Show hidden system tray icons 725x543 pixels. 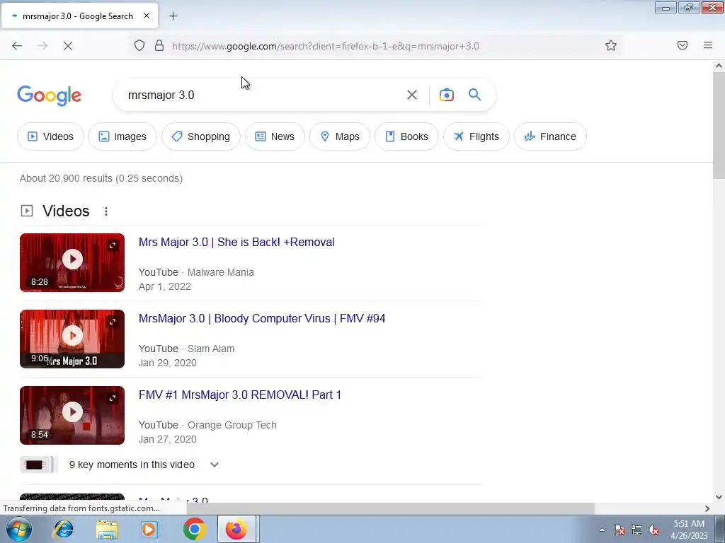(602, 530)
